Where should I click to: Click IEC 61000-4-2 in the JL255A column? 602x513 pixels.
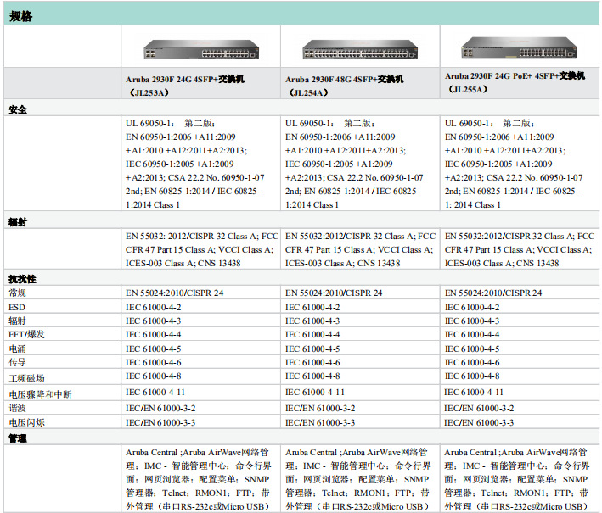pos(472,308)
